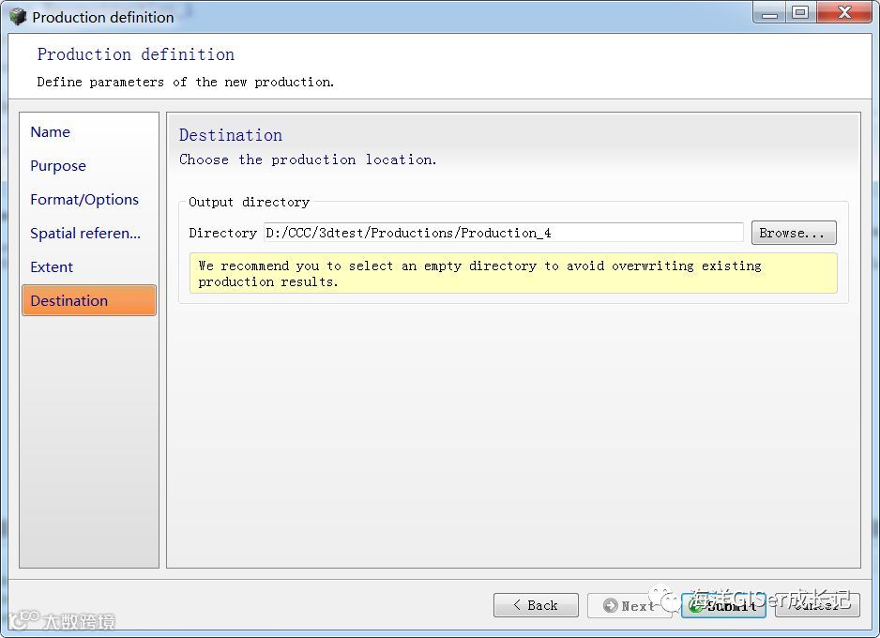Click the empty directory recommendation note
Screen dimensions: 880x638
click(513, 273)
